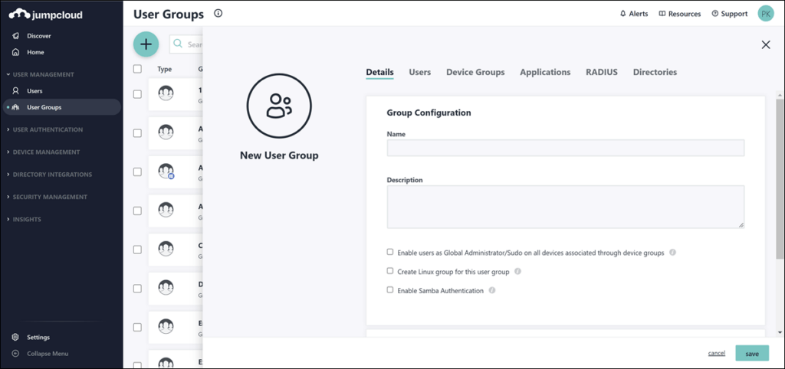
Task: Switch to the Details tab
Action: [379, 72]
